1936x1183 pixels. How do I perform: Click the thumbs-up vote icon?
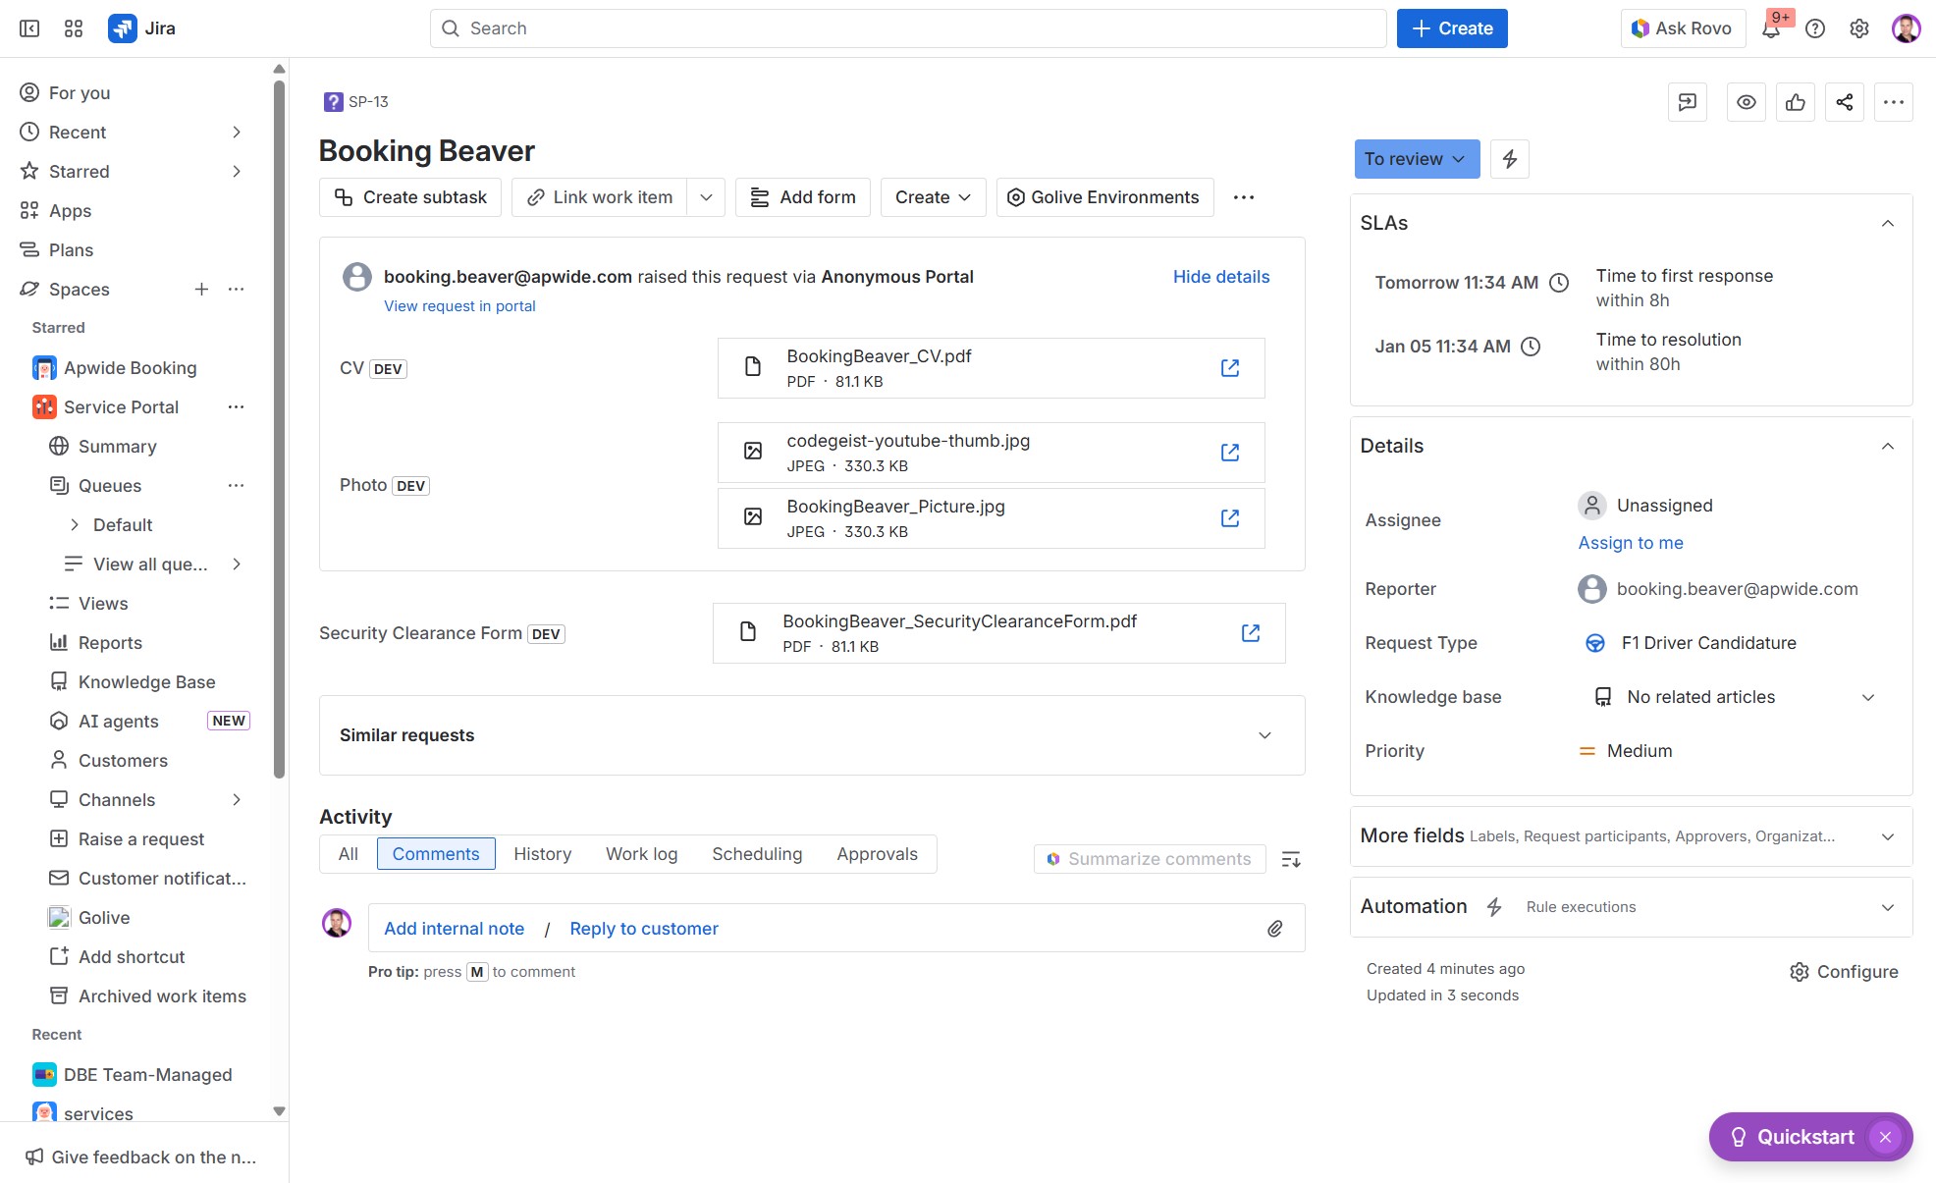1795,102
